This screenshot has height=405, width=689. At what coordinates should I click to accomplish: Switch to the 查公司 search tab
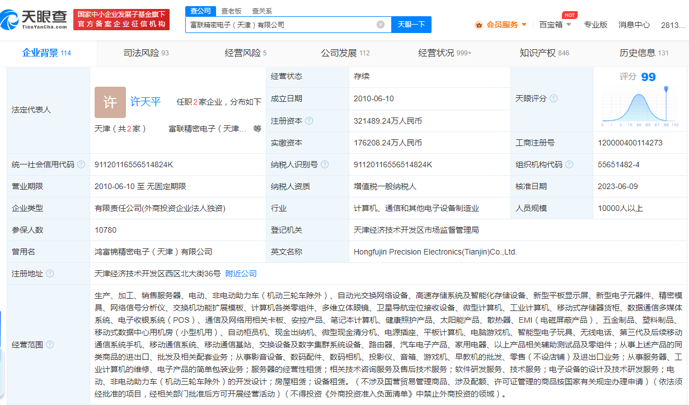201,11
